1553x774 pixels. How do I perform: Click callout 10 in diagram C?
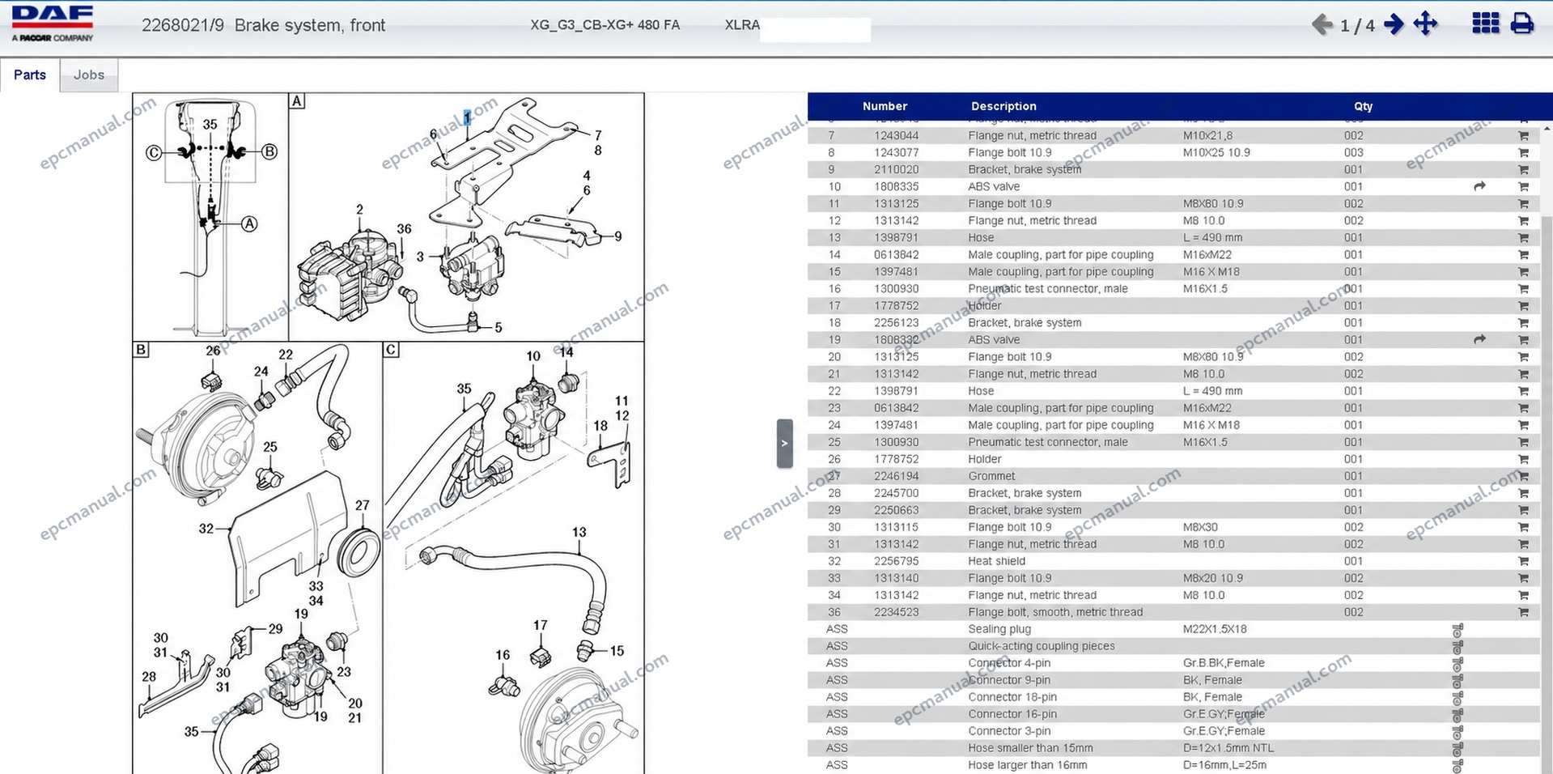tap(533, 356)
